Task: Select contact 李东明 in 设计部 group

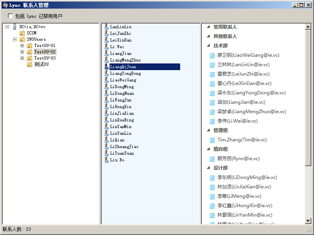Action: (247, 177)
